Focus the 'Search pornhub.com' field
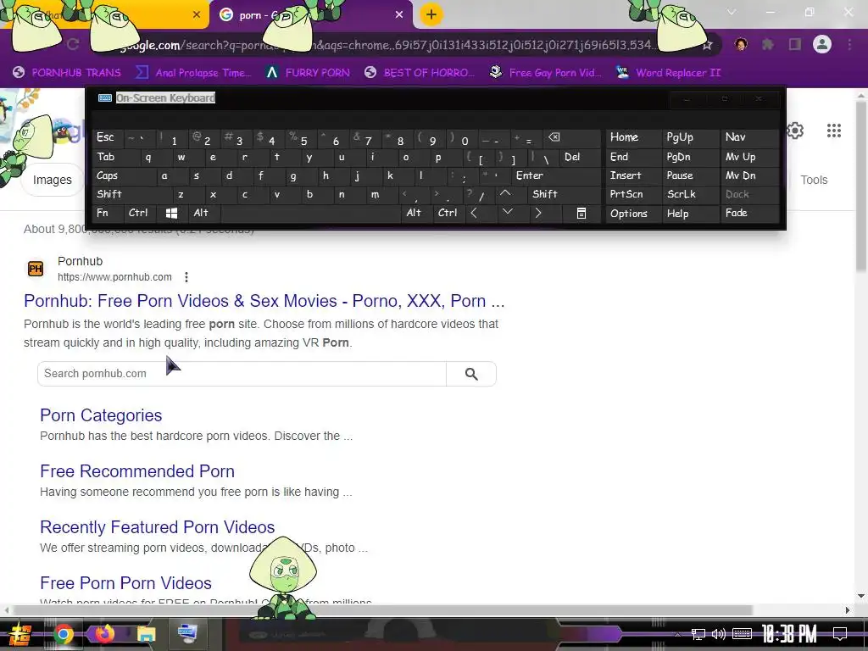Viewport: 868px width, 651px height. pos(242,374)
